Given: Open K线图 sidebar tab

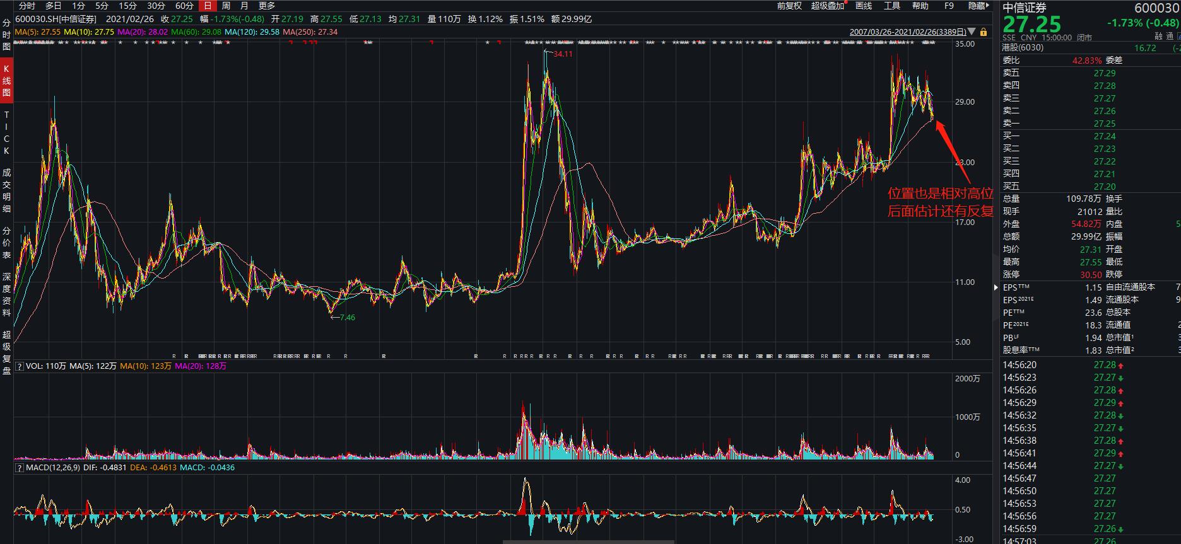Looking at the screenshot, I should (6, 81).
